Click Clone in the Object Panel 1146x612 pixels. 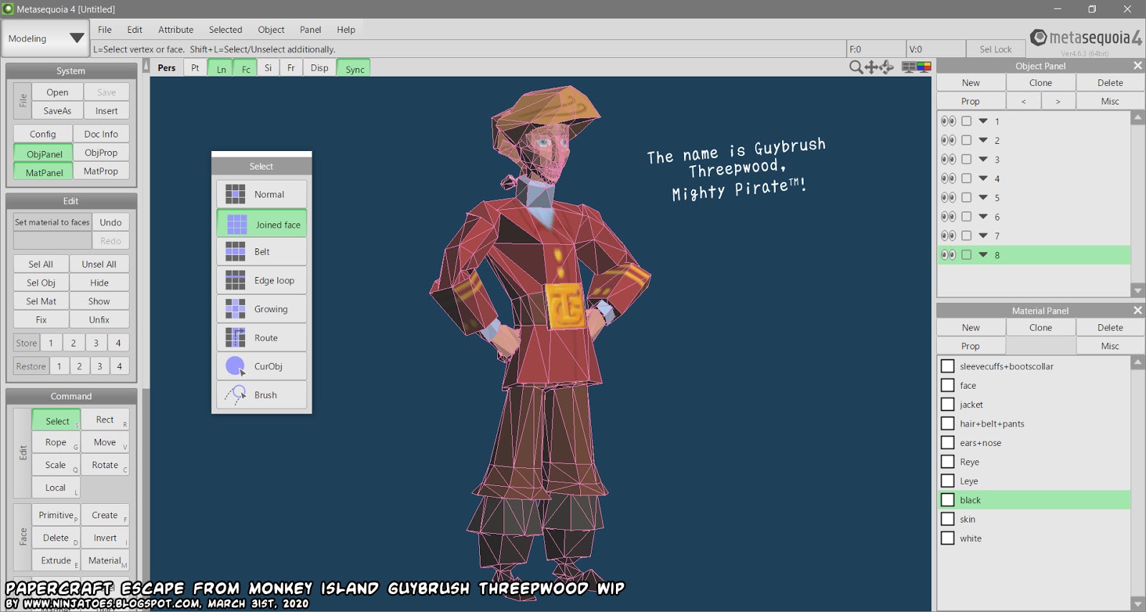click(x=1041, y=83)
